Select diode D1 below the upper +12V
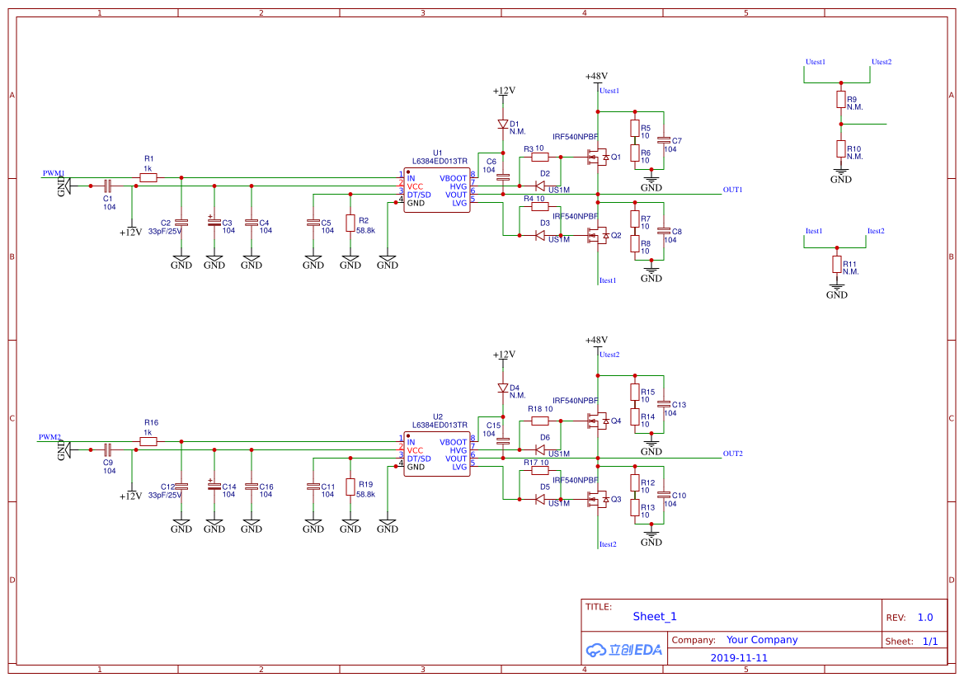 (x=503, y=124)
